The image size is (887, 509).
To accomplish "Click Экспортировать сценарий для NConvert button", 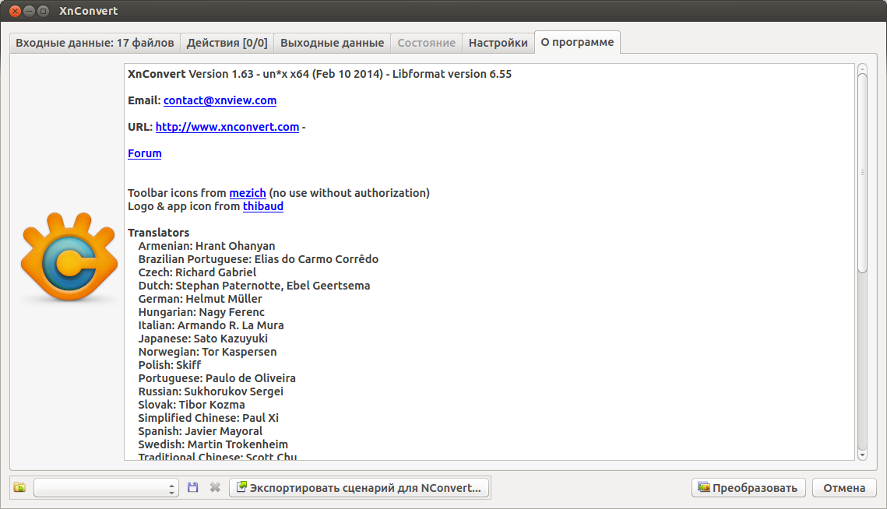I will pyautogui.click(x=360, y=487).
